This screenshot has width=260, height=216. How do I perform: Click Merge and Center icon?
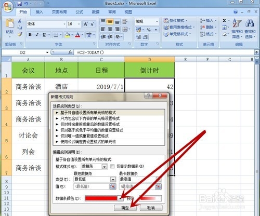pyautogui.click(x=125, y=29)
